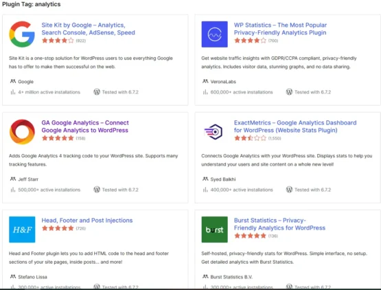
Task: Click the WordPress icon in Site Kit card
Action: 97,92
